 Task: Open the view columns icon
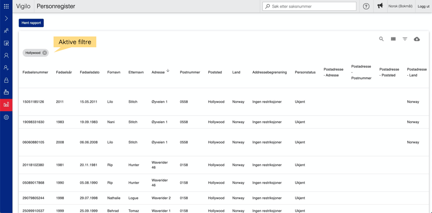click(393, 39)
